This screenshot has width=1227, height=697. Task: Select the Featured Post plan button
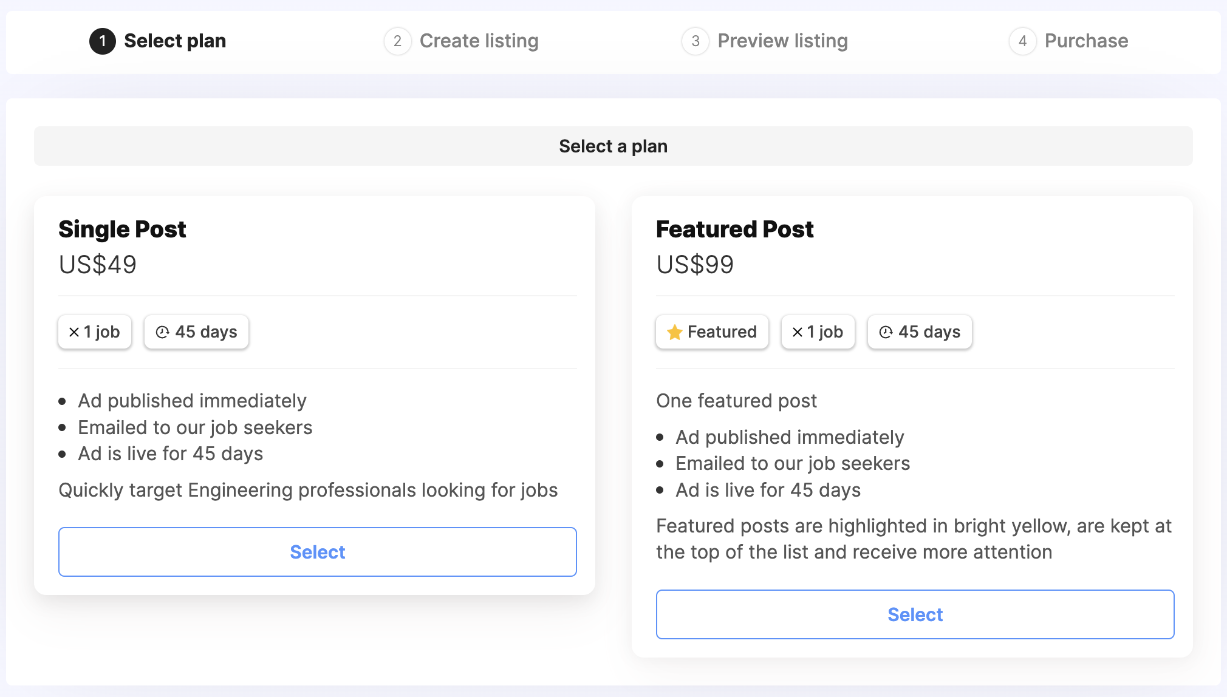pyautogui.click(x=915, y=614)
